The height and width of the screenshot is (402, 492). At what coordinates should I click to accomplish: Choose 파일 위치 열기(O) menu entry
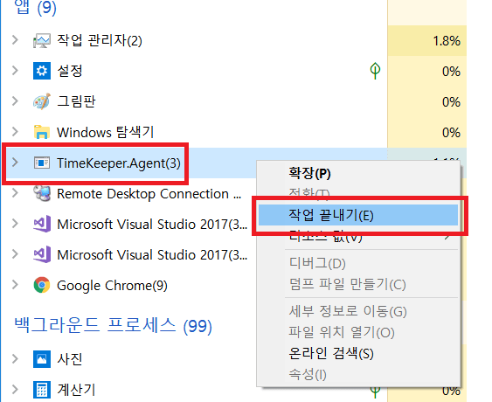coord(358,332)
